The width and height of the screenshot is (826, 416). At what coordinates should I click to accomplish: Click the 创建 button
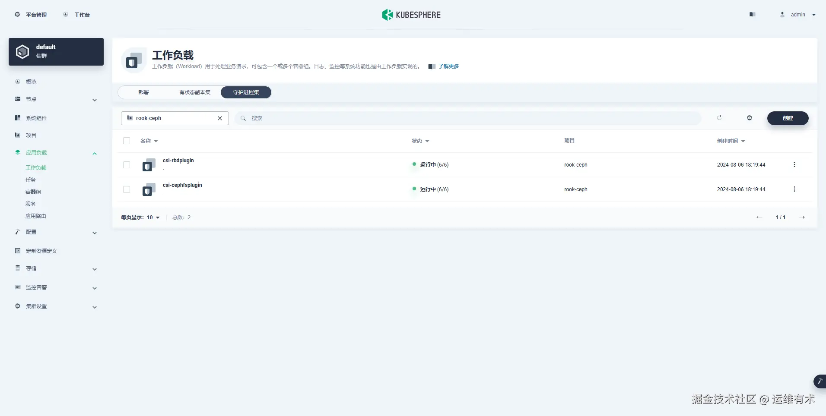click(788, 118)
